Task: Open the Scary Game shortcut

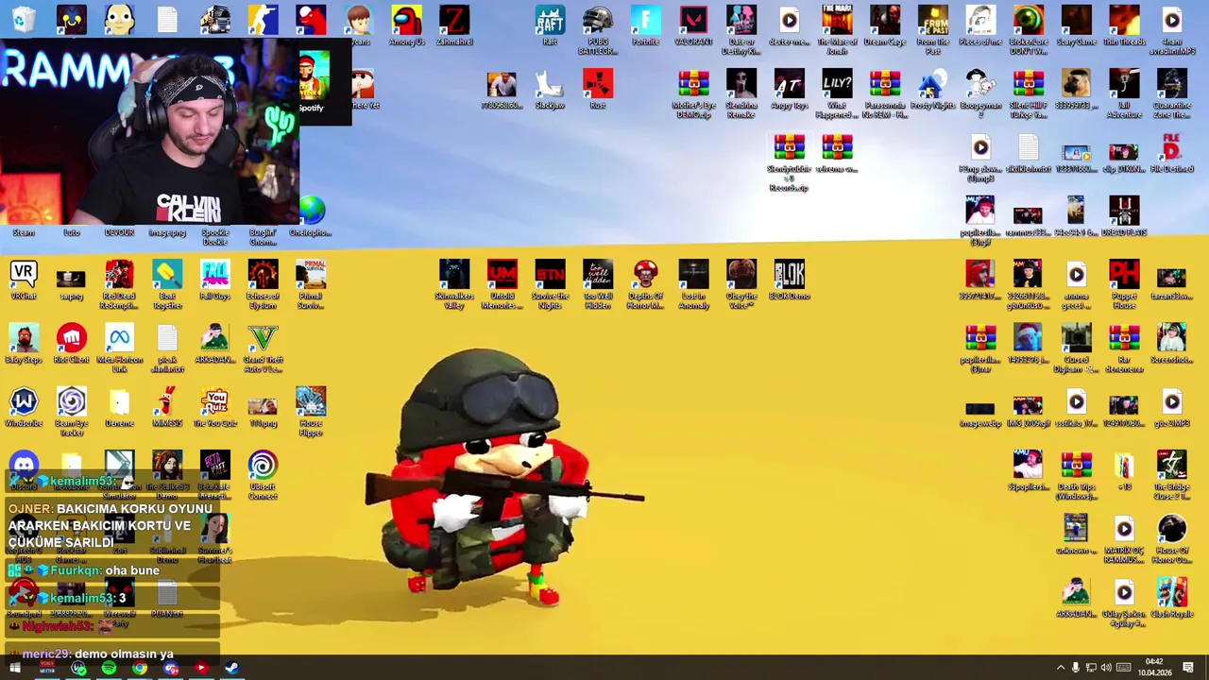Action: click(x=1076, y=25)
